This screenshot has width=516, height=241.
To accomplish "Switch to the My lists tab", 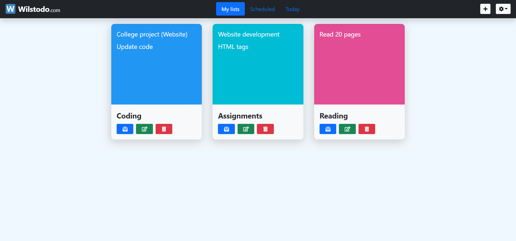I will click(230, 9).
